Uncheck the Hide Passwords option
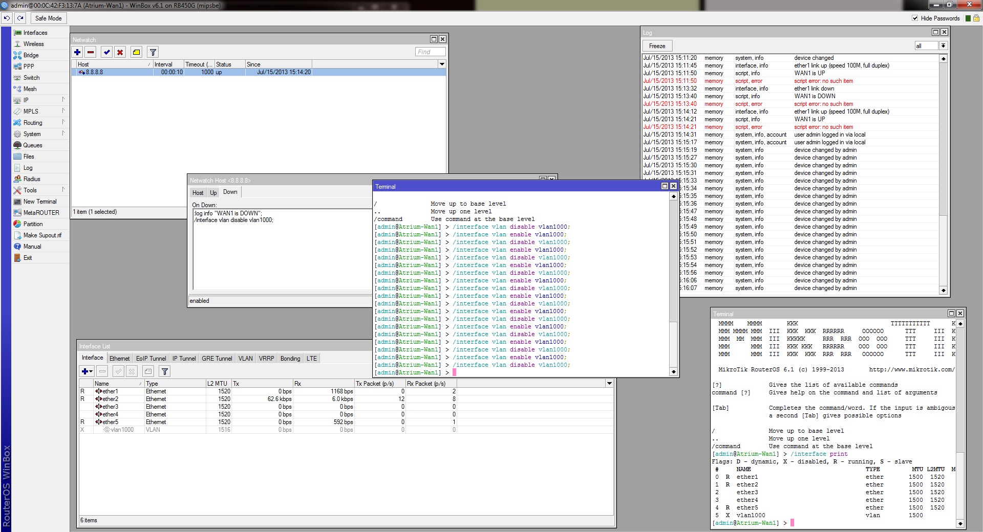Screen dimensions: 983x532 pyautogui.click(x=915, y=18)
